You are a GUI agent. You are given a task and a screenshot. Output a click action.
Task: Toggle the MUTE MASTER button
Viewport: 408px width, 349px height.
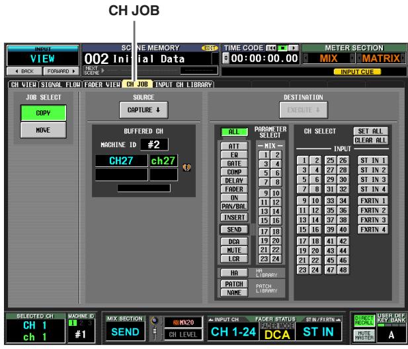[x=364, y=335]
